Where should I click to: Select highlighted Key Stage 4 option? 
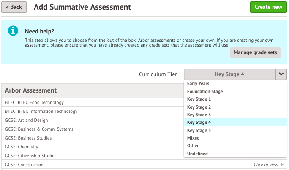235,122
